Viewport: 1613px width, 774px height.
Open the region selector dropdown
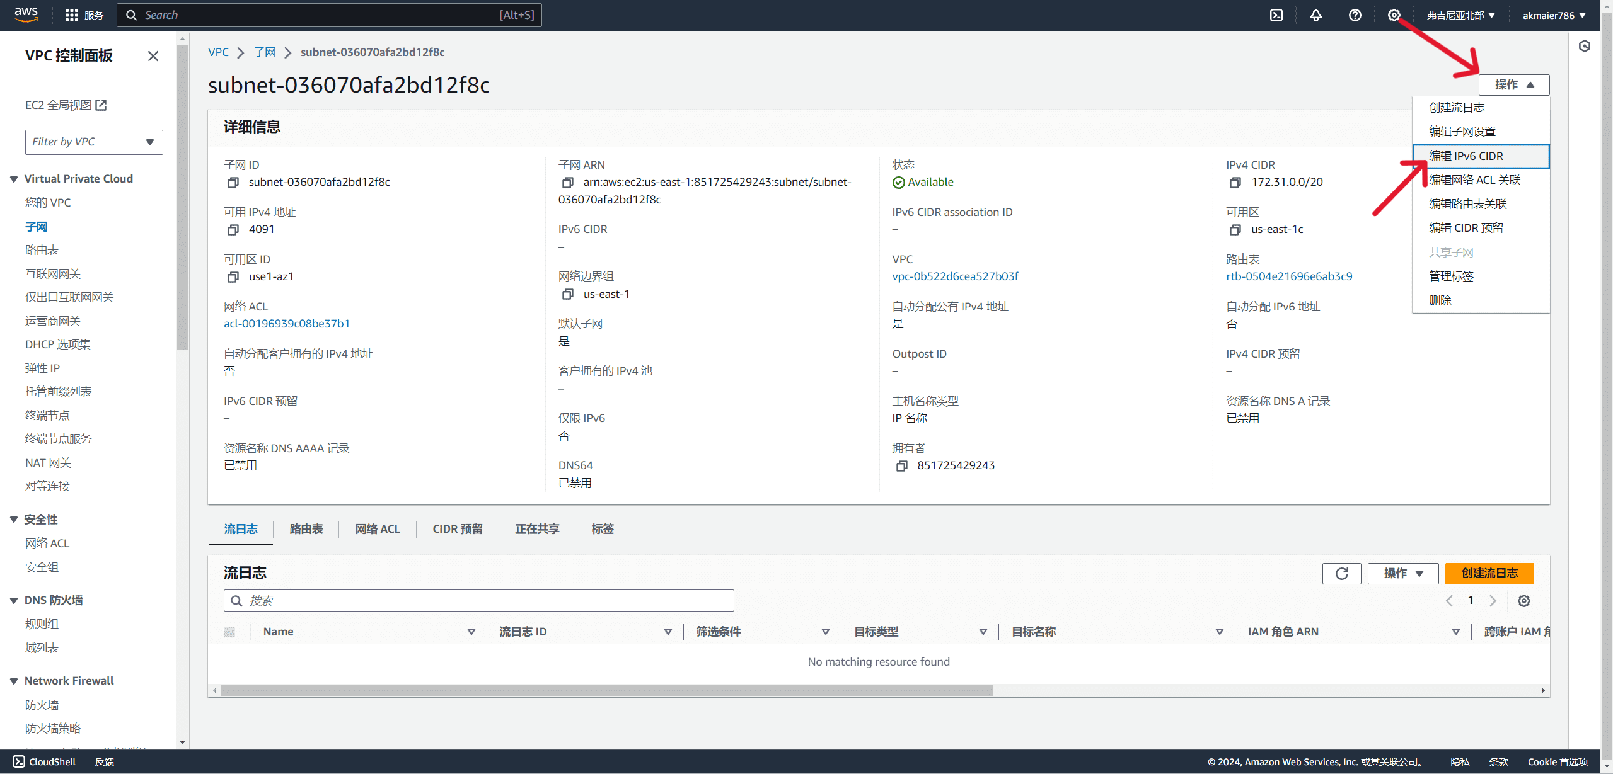click(x=1460, y=15)
